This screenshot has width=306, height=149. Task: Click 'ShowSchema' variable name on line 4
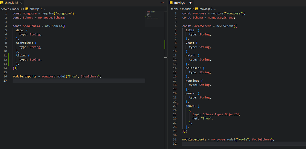[x=31, y=26]
